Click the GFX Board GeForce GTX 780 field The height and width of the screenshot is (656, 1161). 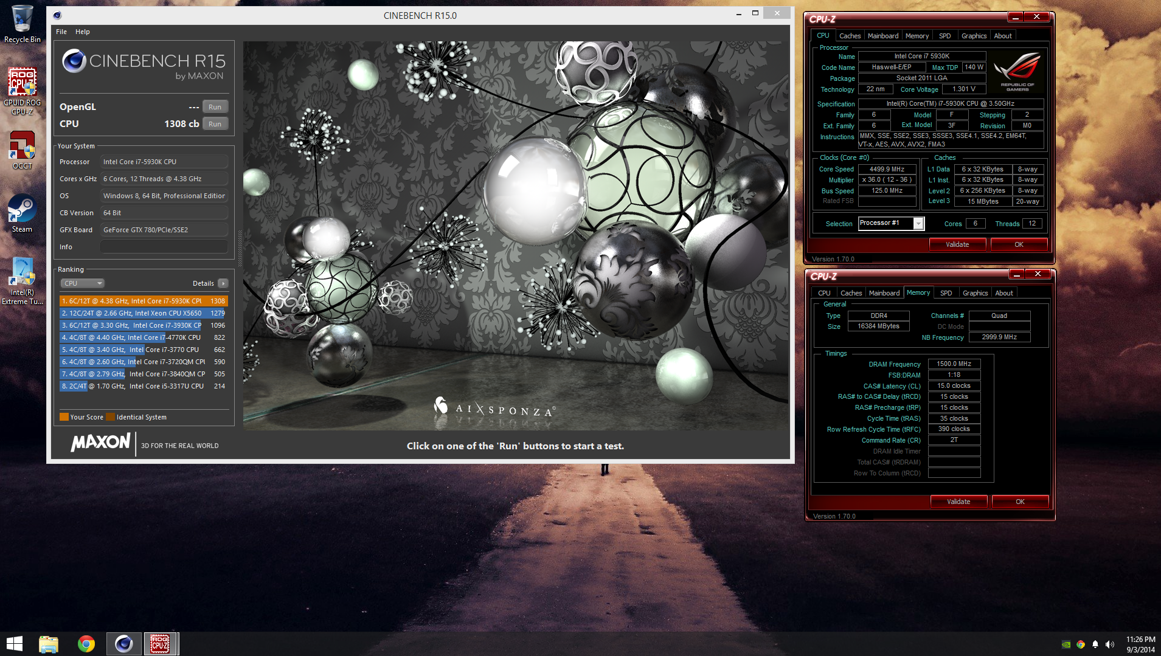click(x=164, y=230)
